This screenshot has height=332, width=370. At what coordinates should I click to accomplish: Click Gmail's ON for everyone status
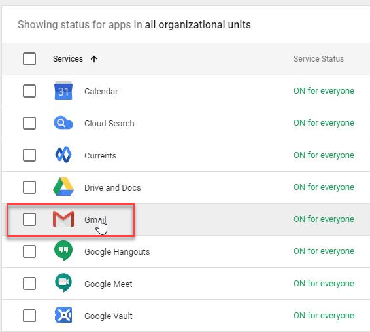coord(324,219)
